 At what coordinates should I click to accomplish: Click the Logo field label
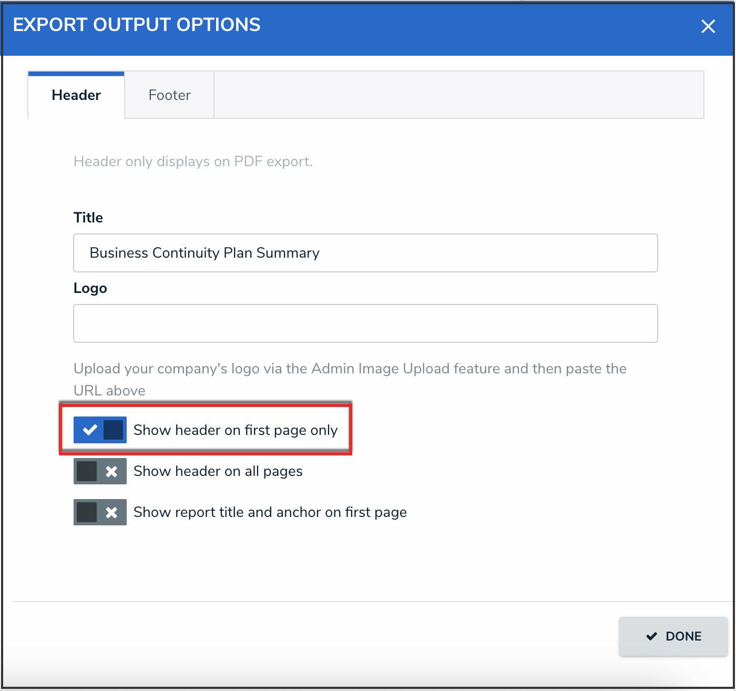tap(90, 288)
